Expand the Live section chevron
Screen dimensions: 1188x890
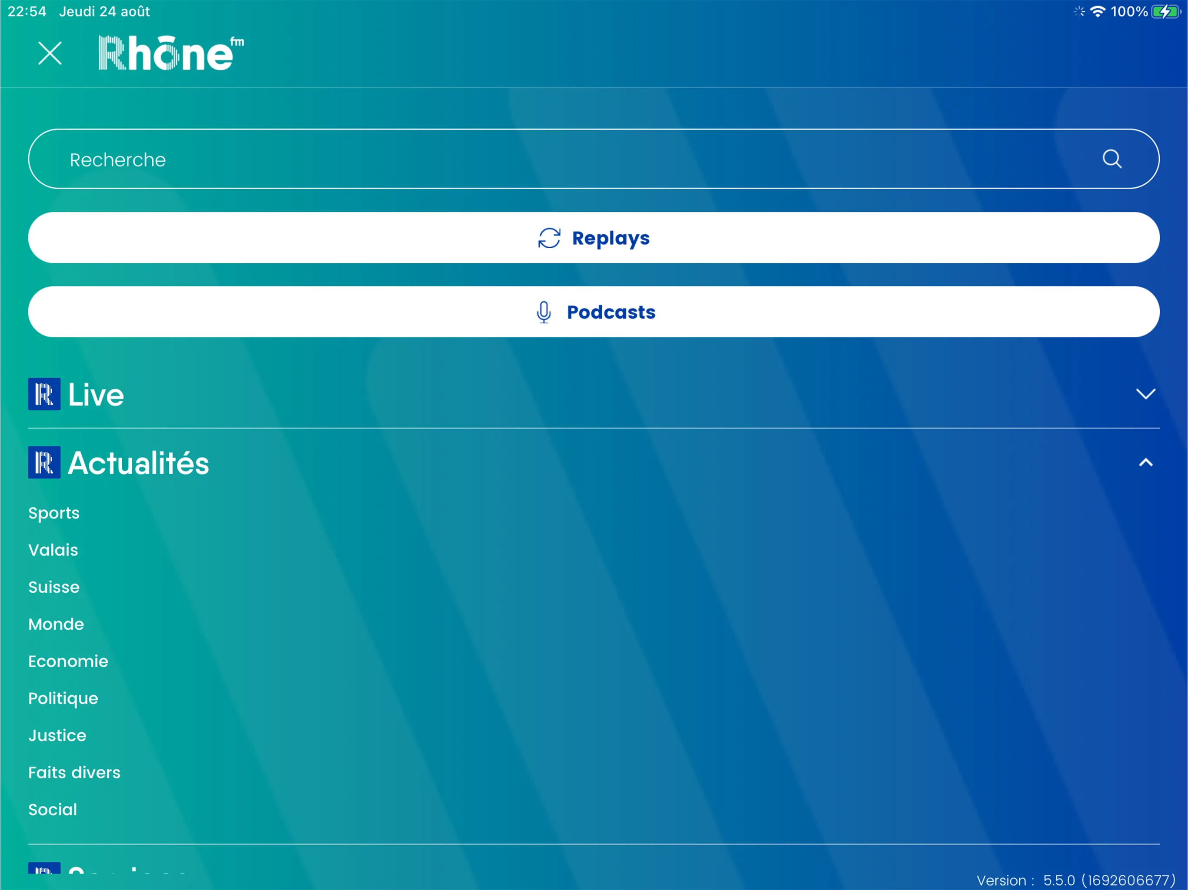[1145, 394]
